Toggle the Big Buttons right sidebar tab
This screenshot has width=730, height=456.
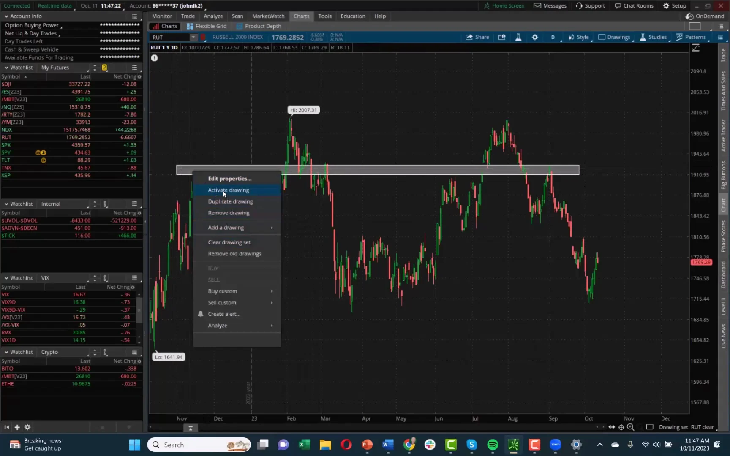coord(723,175)
